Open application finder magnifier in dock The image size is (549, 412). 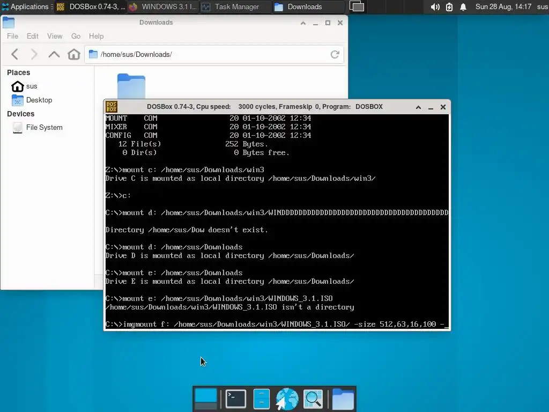[313, 399]
